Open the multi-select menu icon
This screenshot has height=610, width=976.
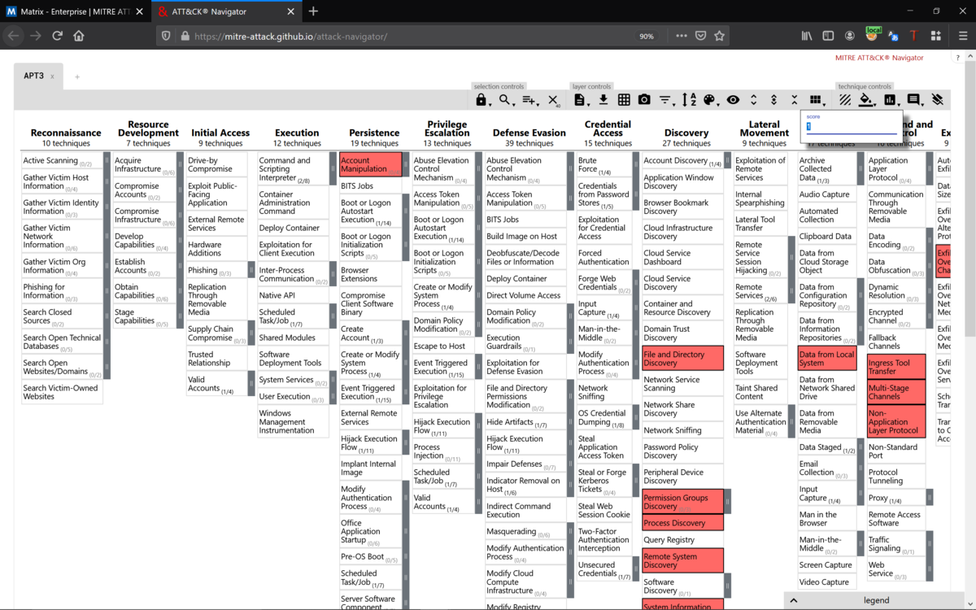529,100
